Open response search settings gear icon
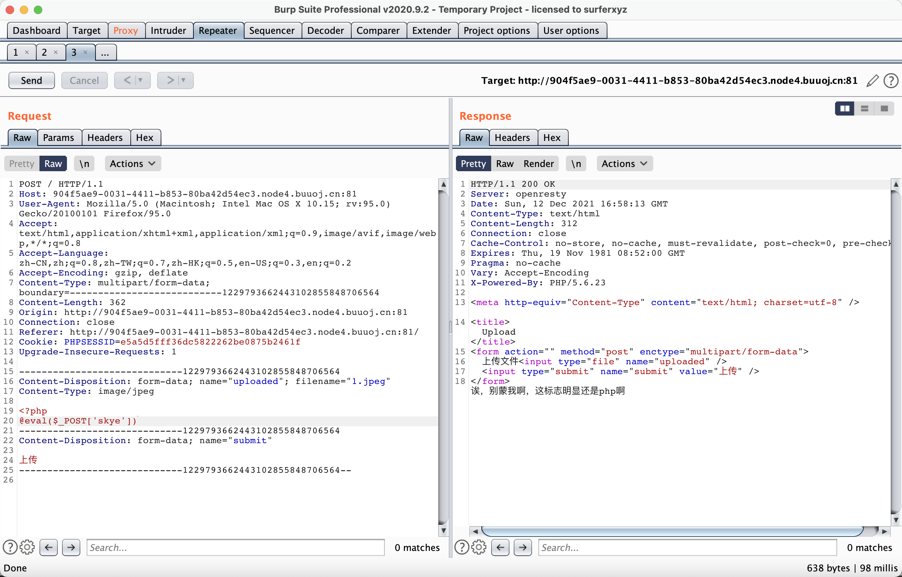This screenshot has height=577, width=902. pos(478,547)
